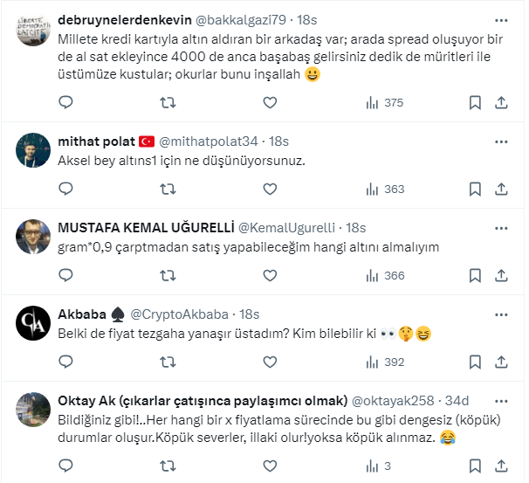529x483 pixels.
Task: Bookmark Akbaba's tweet
Action: (x=475, y=362)
